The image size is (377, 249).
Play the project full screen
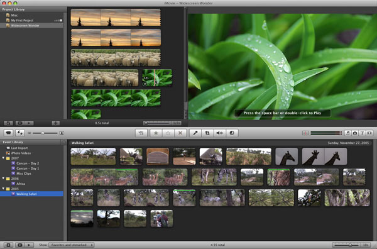20,123
